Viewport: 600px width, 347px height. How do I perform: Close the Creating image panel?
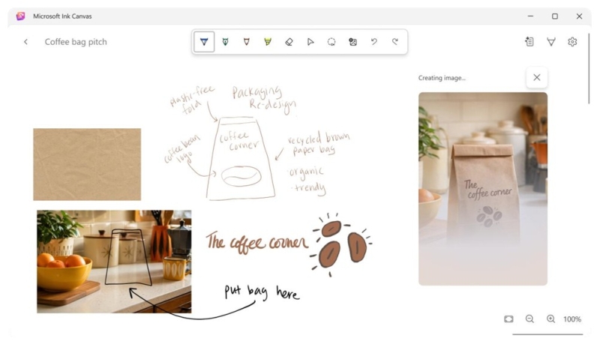536,78
